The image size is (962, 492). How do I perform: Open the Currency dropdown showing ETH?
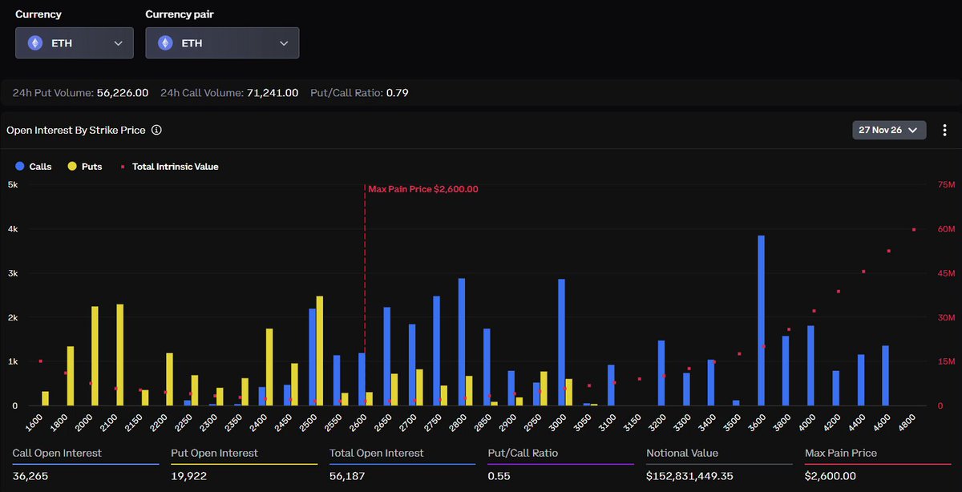click(x=75, y=43)
